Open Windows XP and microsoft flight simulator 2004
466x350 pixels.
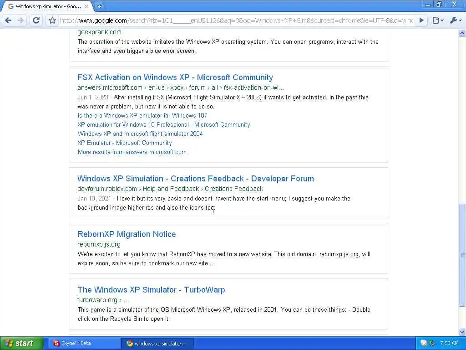pos(140,134)
